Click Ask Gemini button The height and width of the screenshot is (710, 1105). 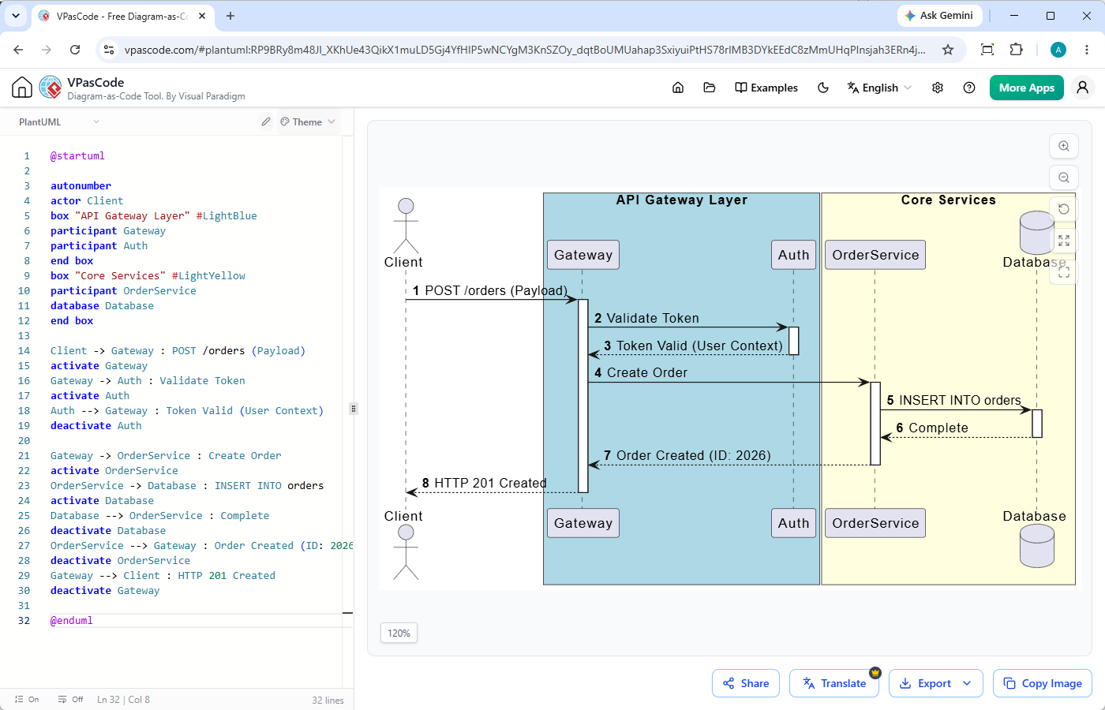pyautogui.click(x=939, y=15)
